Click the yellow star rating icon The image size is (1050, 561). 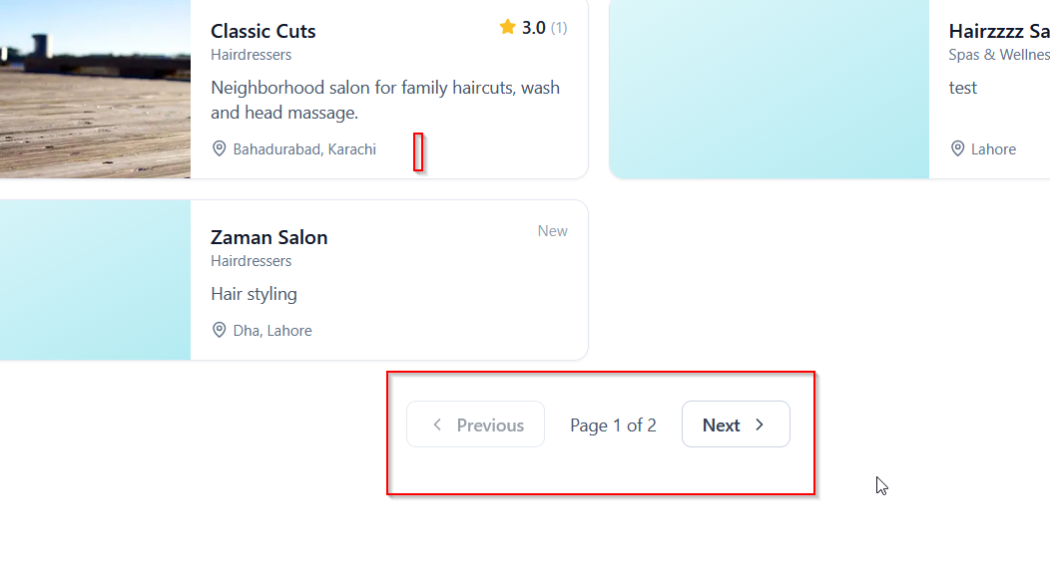(x=508, y=27)
